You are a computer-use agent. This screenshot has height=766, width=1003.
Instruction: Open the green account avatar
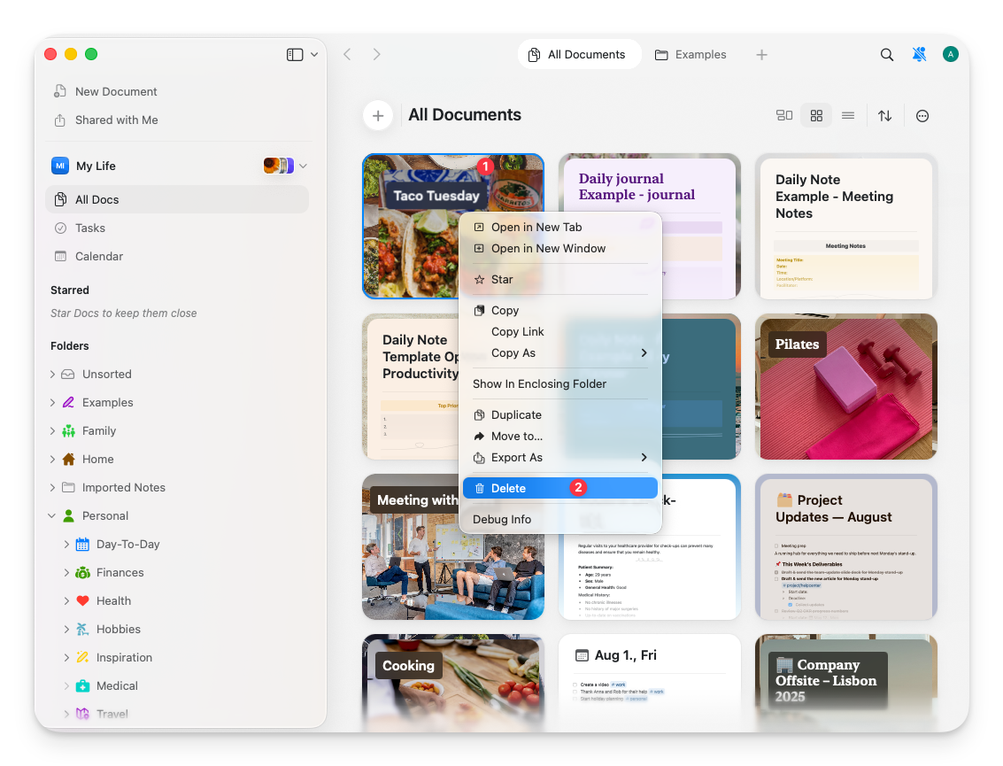coord(951,54)
